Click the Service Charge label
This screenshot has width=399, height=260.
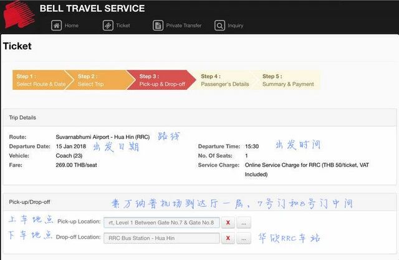(219, 165)
